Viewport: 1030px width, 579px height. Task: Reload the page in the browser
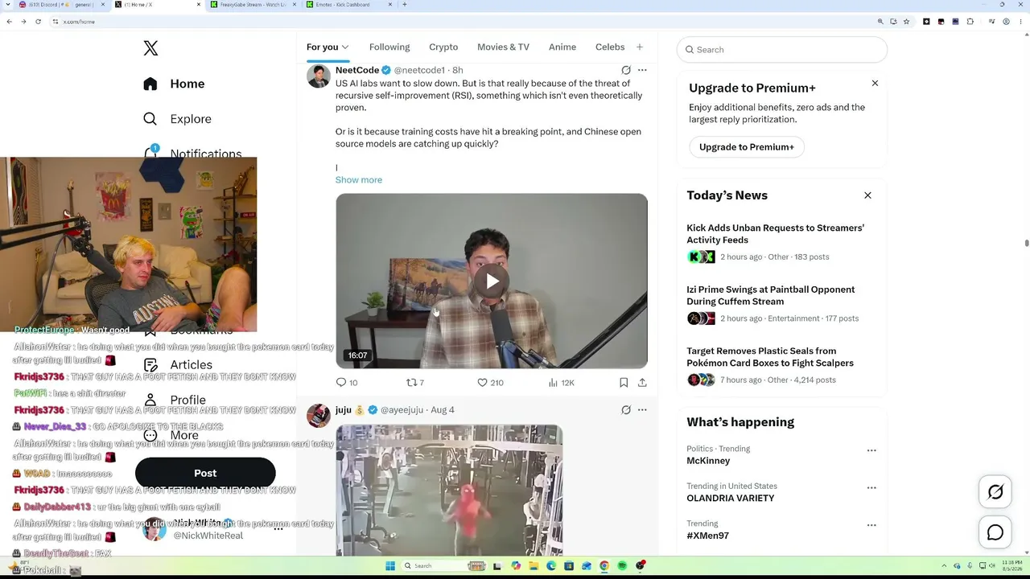(38, 22)
